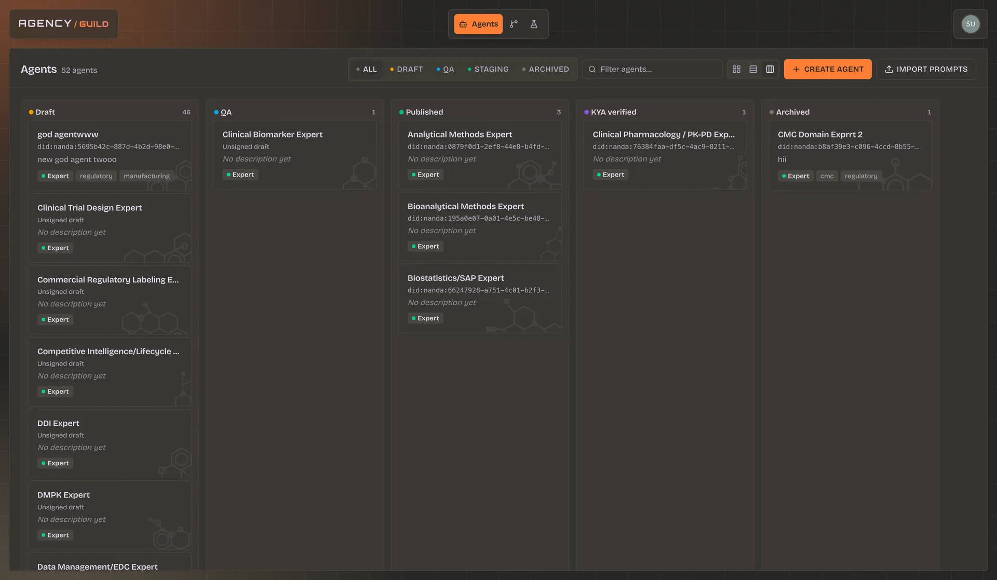
Task: Click the Agency / Guild logo
Action: coord(63,24)
